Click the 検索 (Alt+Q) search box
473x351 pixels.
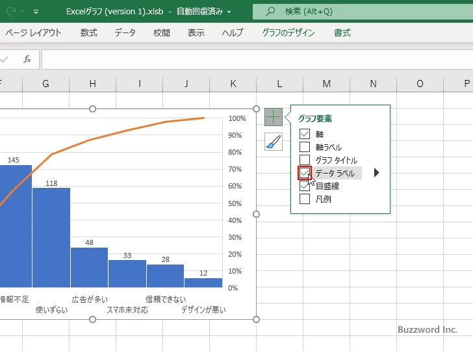(363, 12)
